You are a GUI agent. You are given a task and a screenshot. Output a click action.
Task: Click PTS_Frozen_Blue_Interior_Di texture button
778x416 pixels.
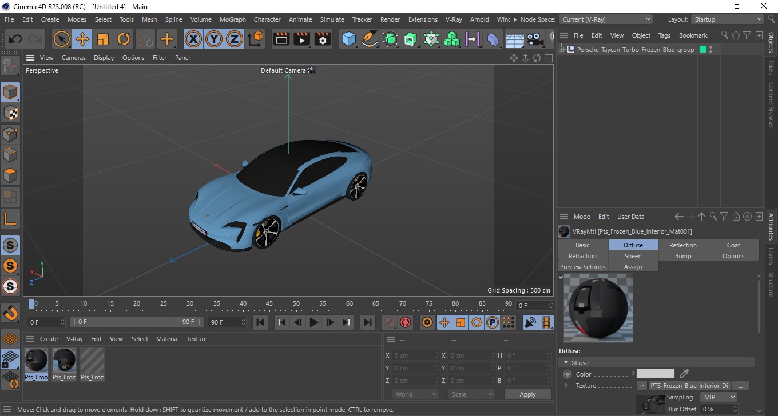pyautogui.click(x=689, y=386)
